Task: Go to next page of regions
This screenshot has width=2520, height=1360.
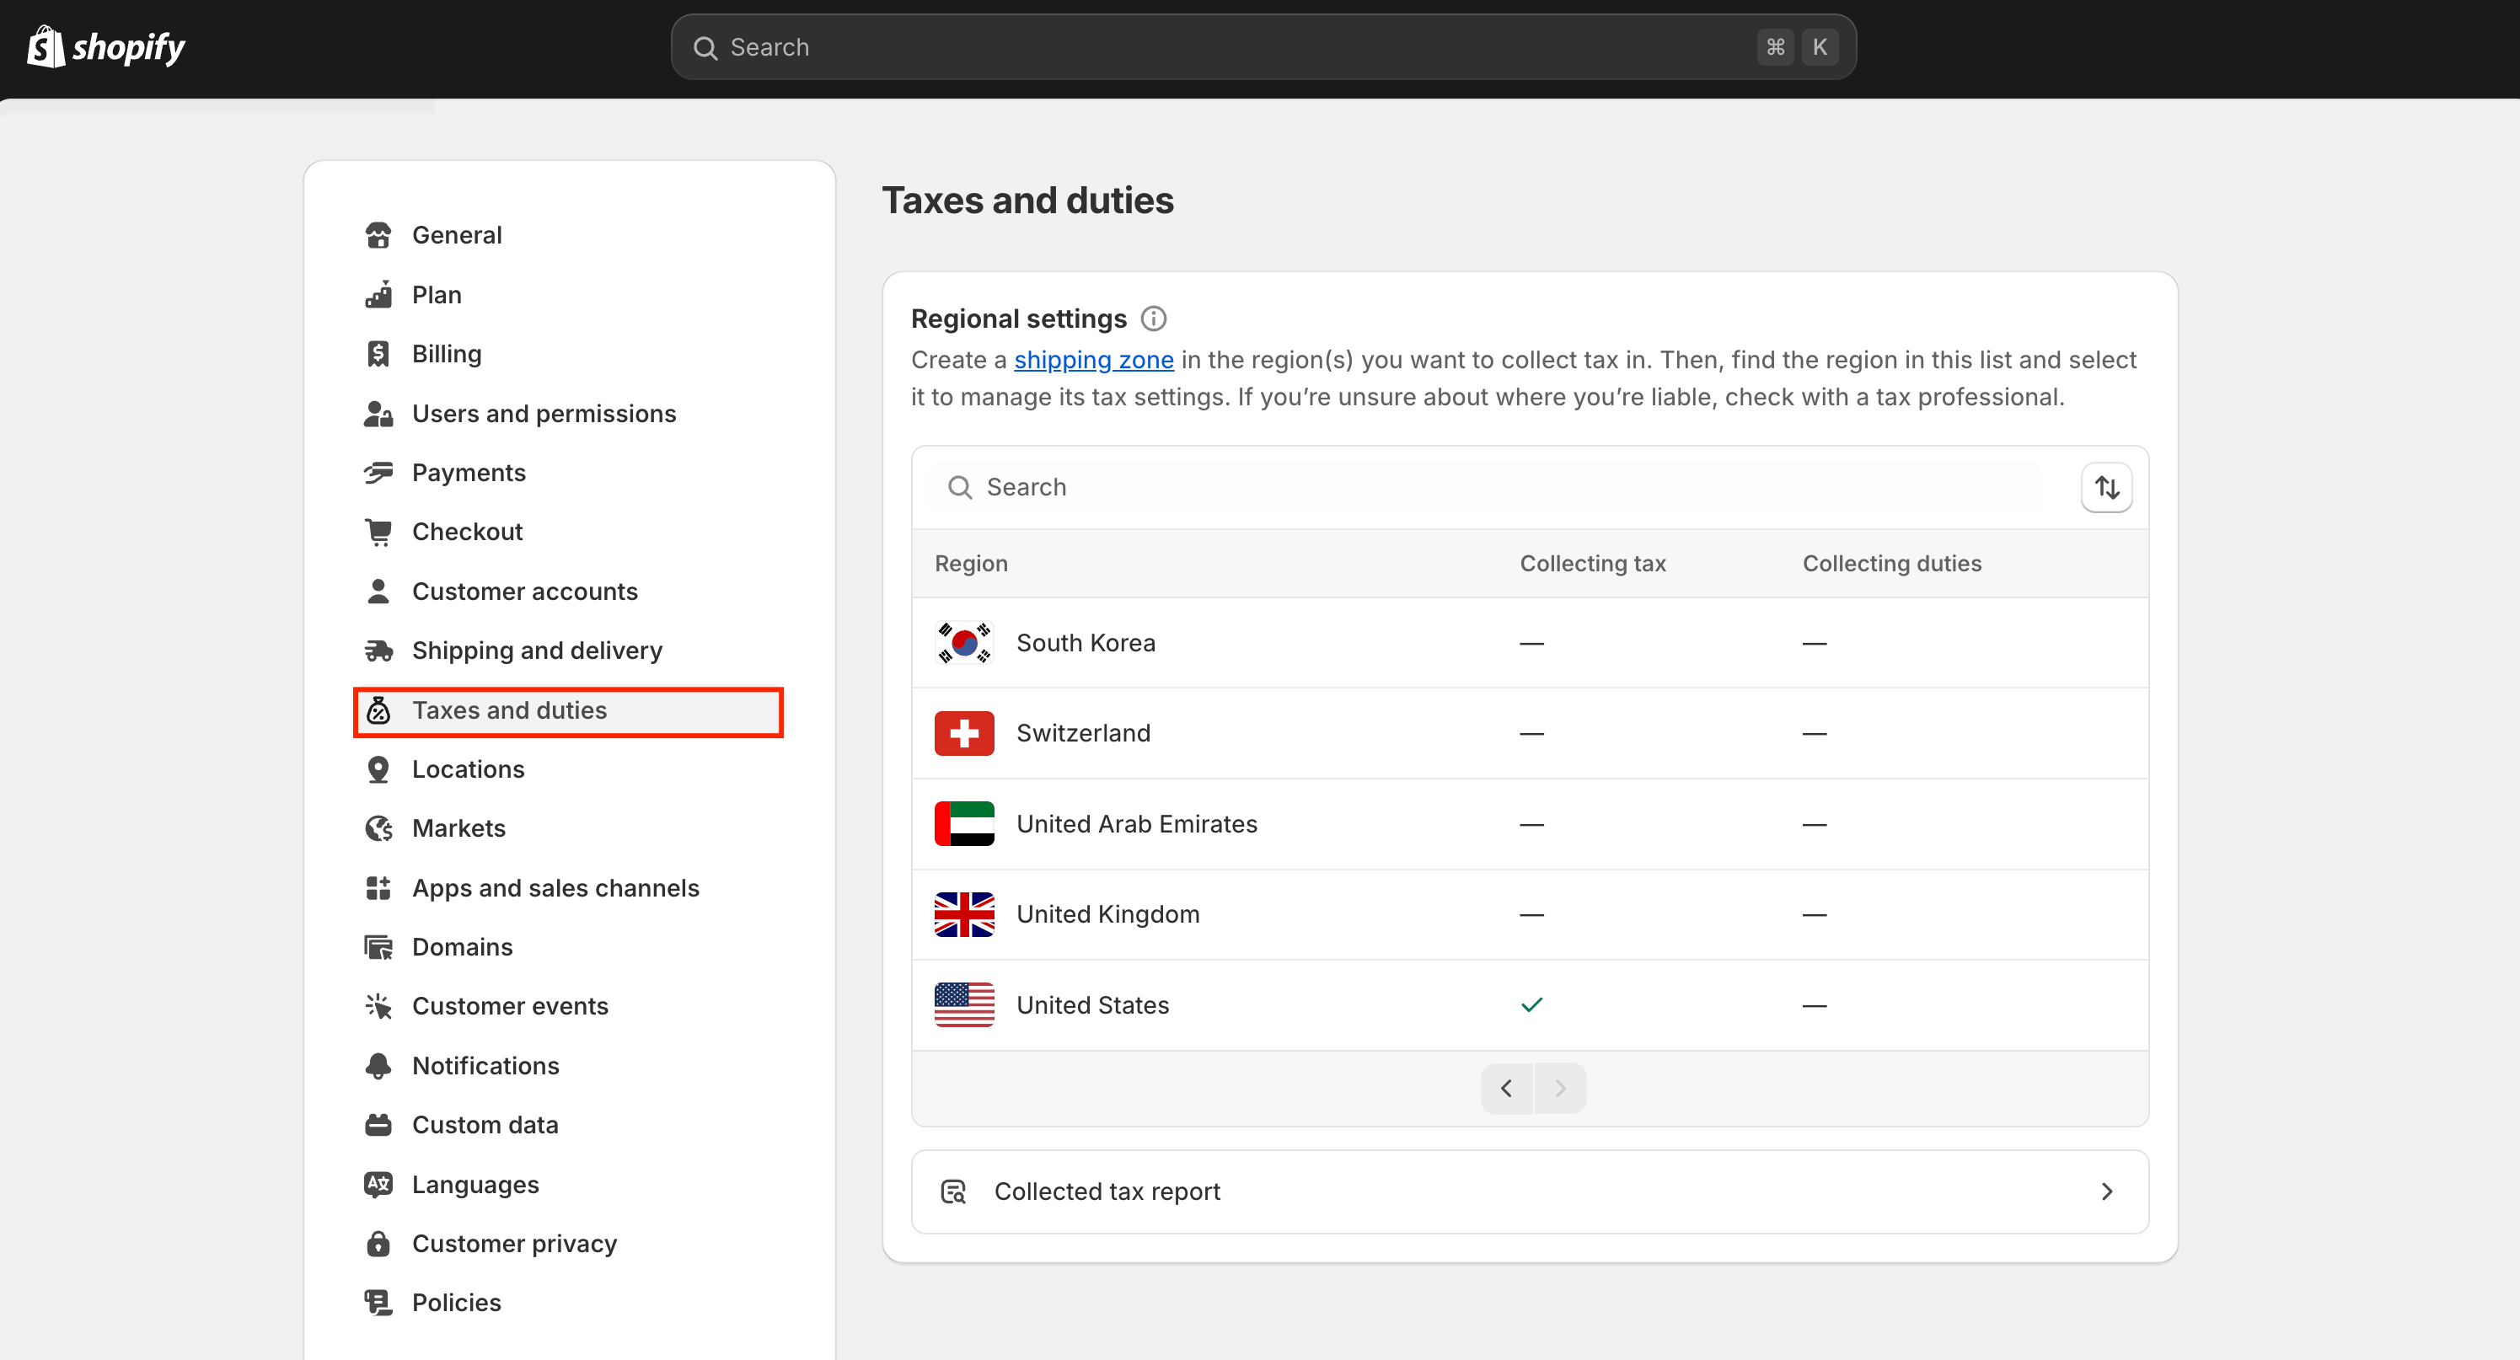Action: [x=1560, y=1087]
